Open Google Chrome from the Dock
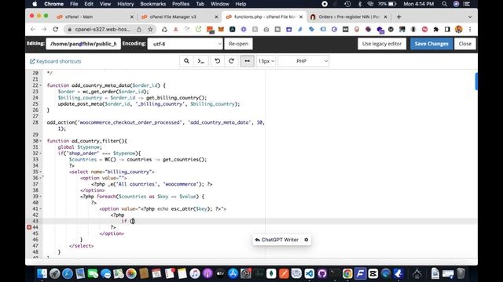503x282 pixels. pyautogui.click(x=347, y=273)
